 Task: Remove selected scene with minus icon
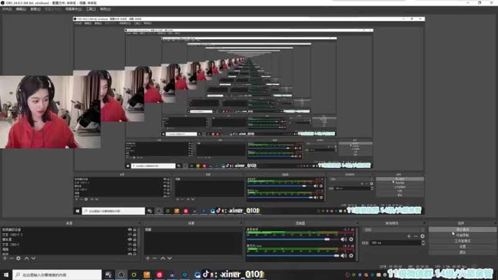154,258
